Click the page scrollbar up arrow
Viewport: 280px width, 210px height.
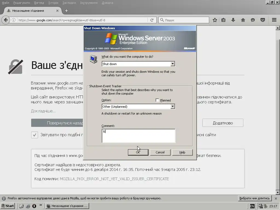pos(278,28)
